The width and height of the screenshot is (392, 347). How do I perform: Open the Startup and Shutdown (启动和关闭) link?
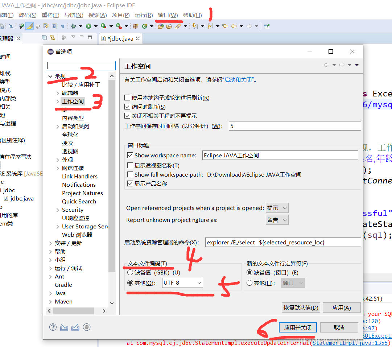(238, 79)
